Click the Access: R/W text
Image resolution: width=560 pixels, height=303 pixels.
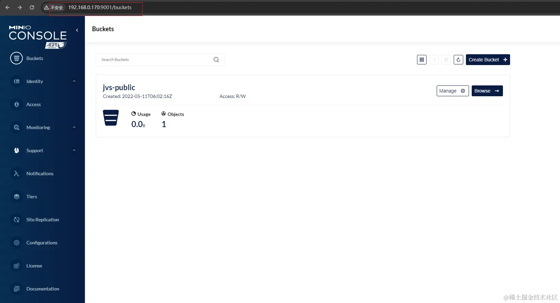233,96
